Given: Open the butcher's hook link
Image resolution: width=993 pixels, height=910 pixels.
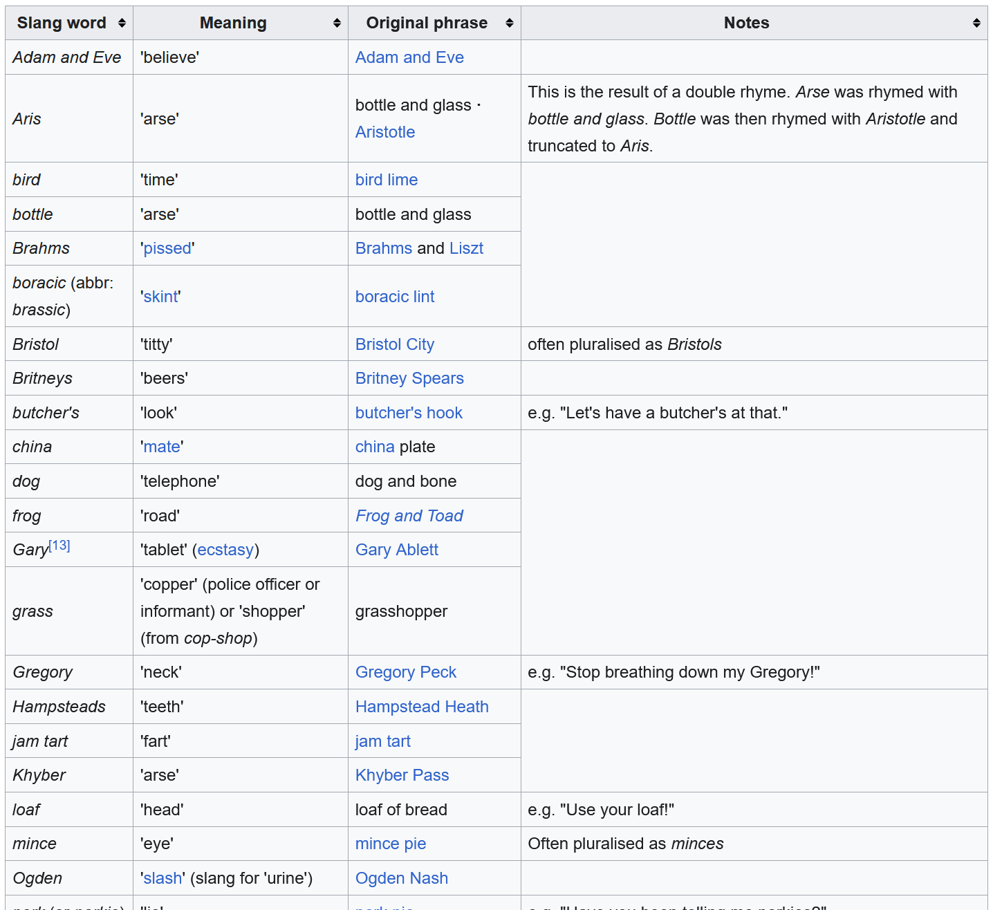Looking at the screenshot, I should click(409, 413).
